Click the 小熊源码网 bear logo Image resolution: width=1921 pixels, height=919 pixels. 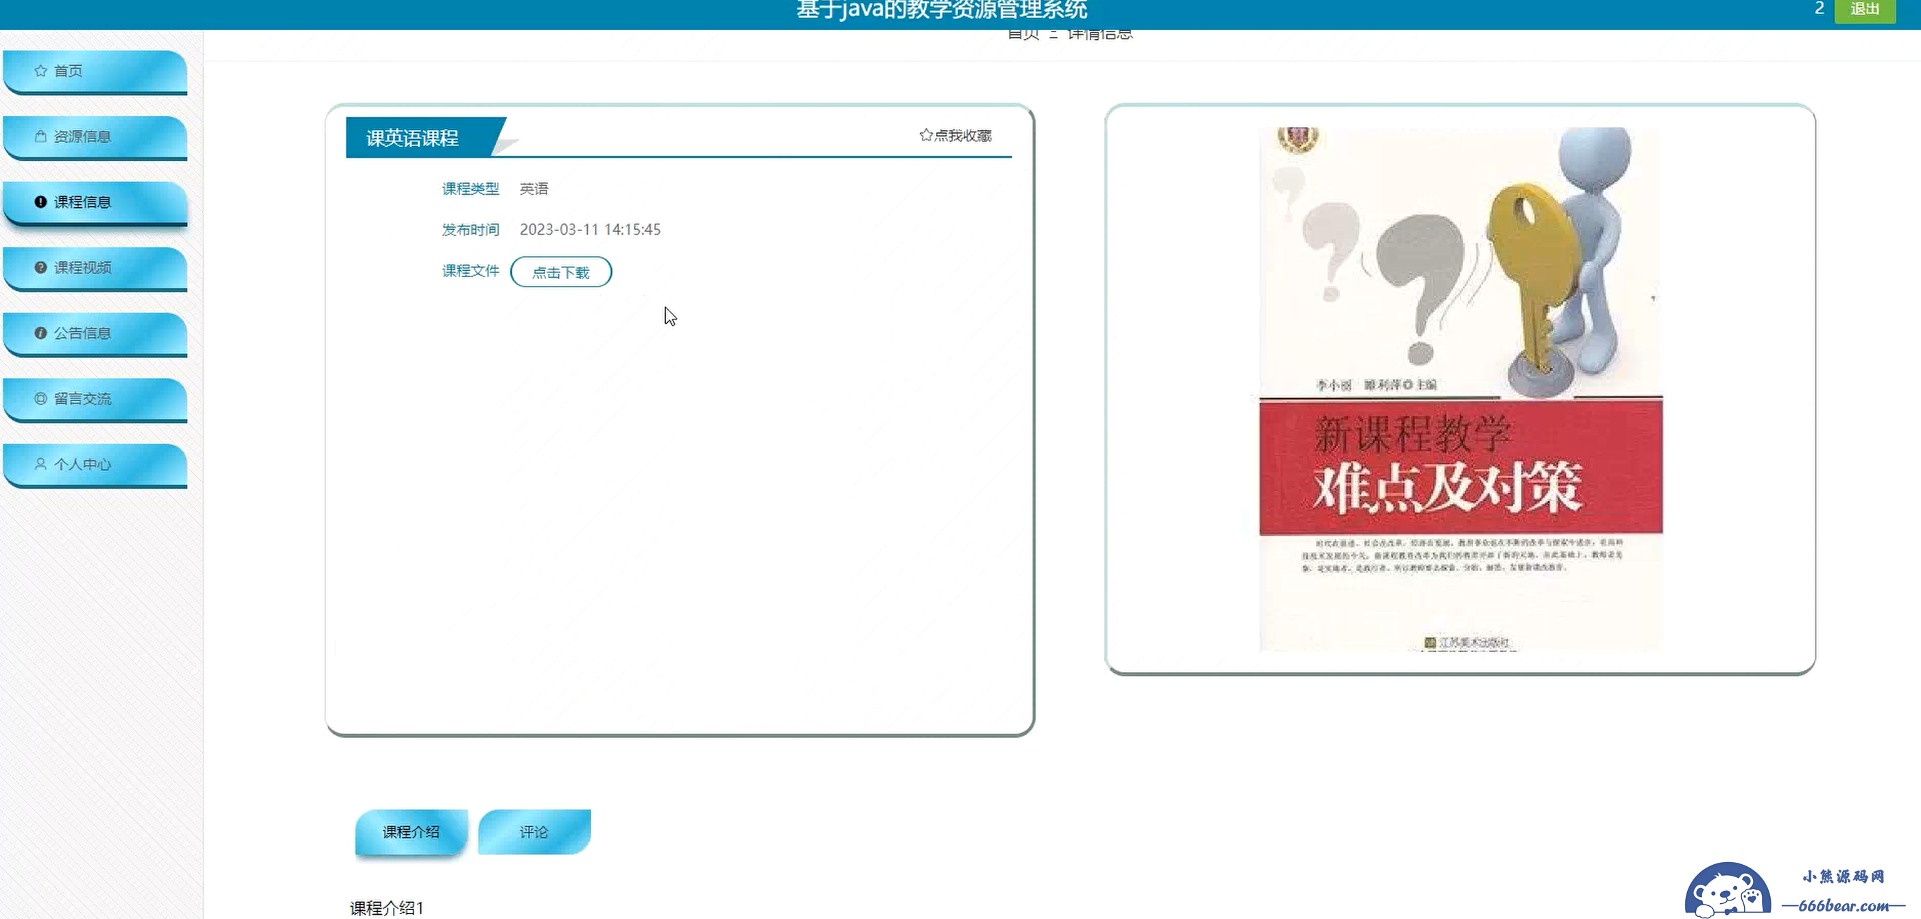pos(1727,891)
